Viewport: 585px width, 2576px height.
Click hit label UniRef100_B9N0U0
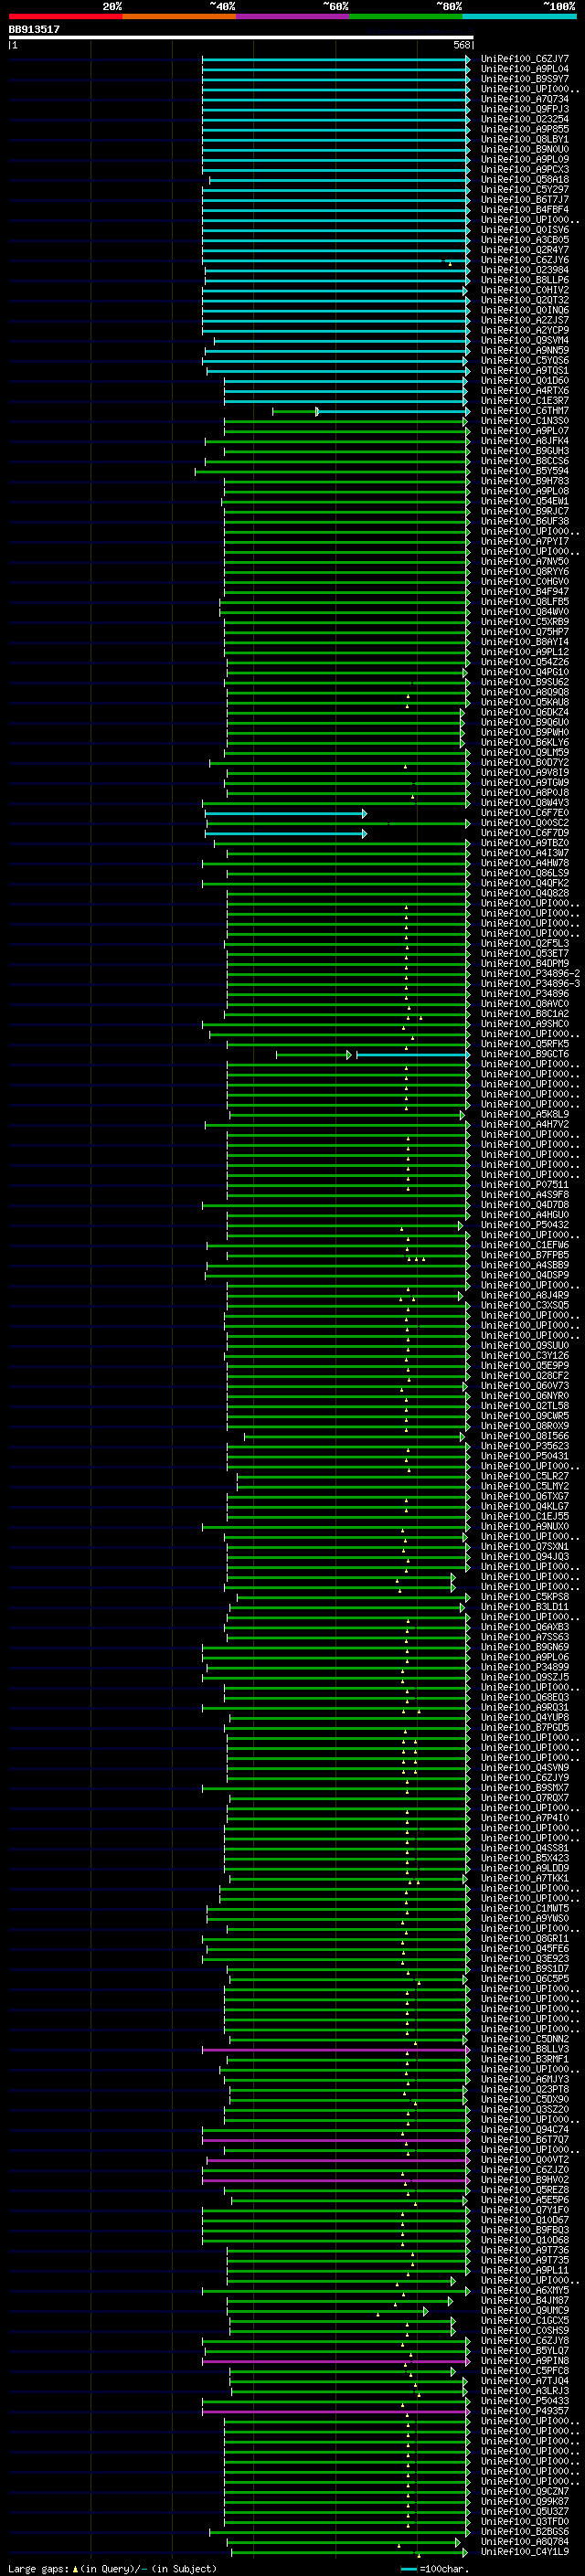point(524,149)
